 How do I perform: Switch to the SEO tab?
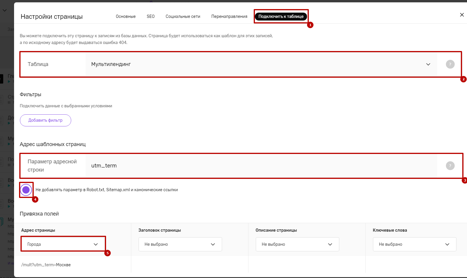tap(151, 16)
